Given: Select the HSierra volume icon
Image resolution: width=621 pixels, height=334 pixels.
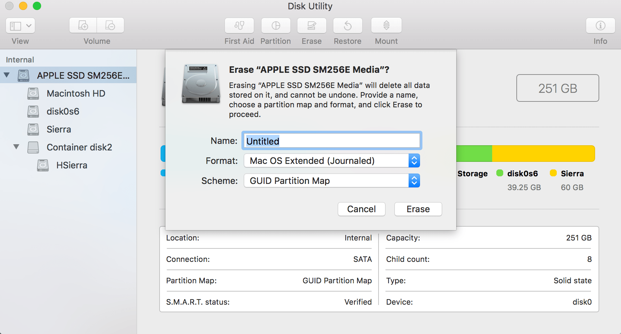Looking at the screenshot, I should 43,165.
